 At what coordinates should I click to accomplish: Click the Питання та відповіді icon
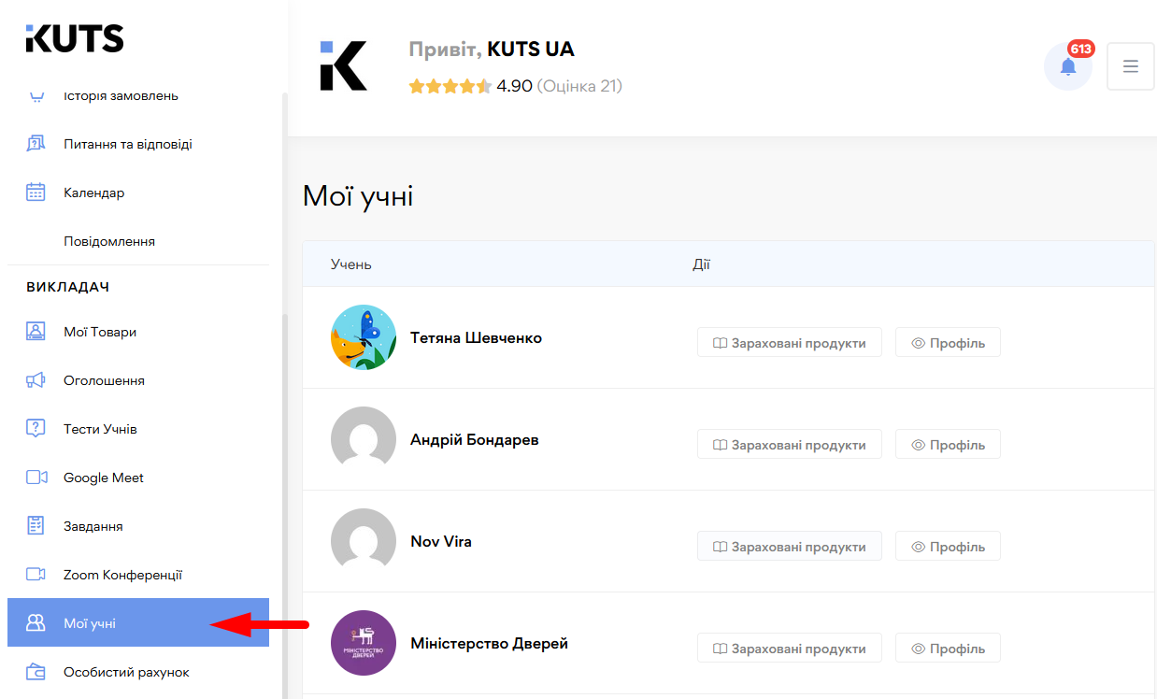point(36,144)
